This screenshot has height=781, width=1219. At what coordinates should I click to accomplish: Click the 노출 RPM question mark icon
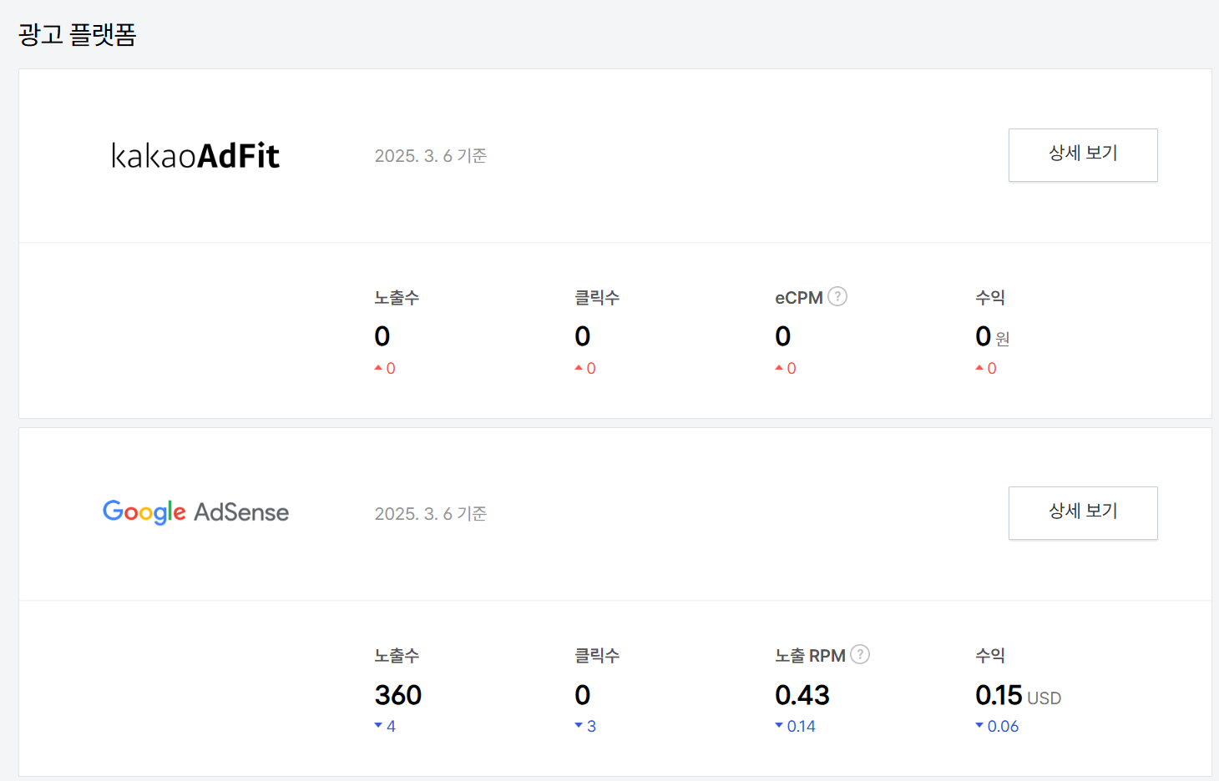coord(860,655)
